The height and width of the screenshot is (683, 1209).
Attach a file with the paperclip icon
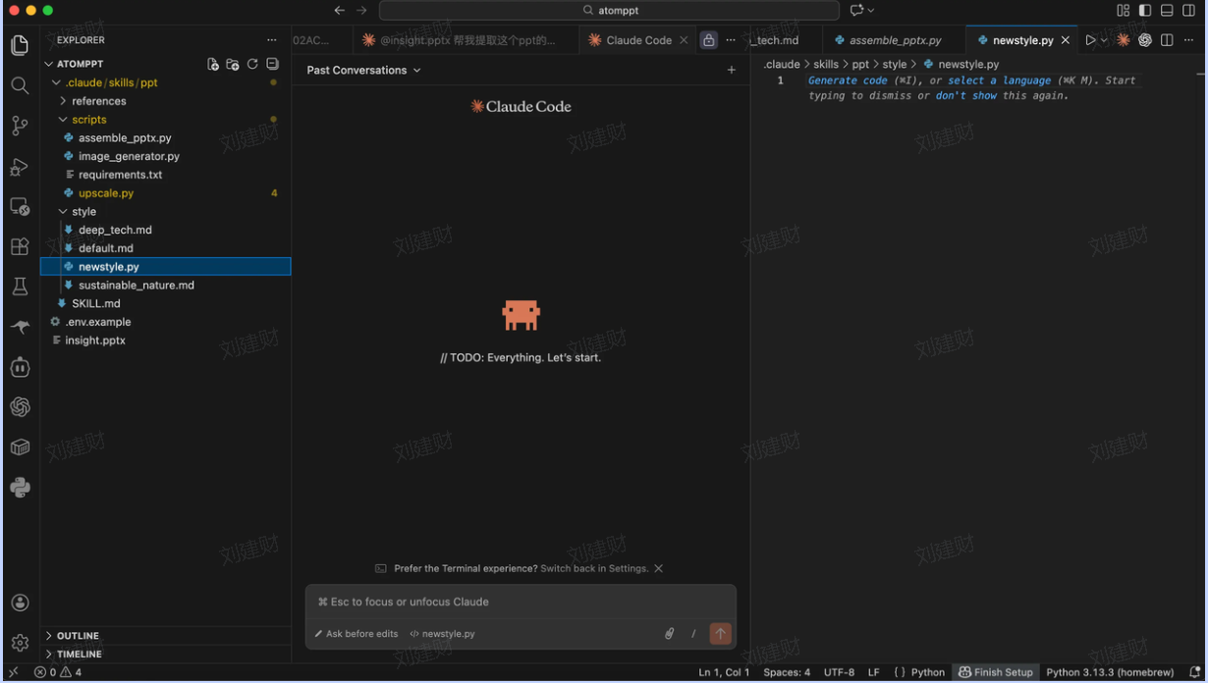(x=669, y=634)
